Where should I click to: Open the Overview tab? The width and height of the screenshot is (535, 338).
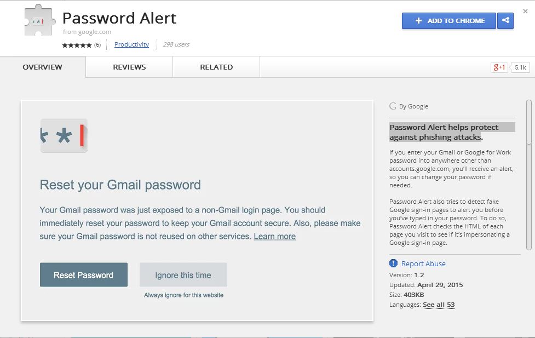[43, 67]
